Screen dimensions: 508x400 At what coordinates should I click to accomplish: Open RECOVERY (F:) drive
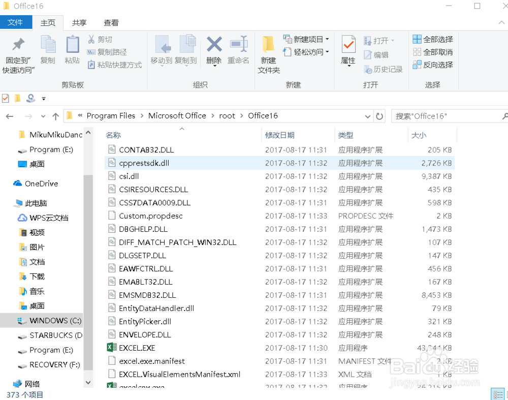(x=49, y=364)
